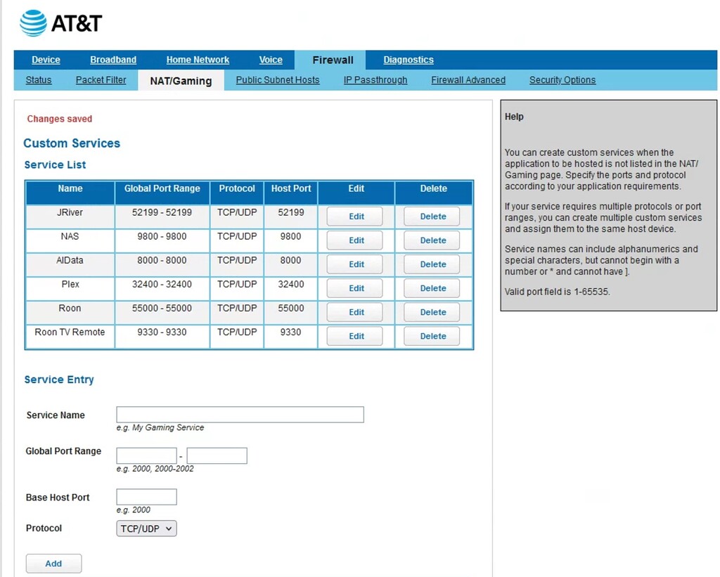Switch to the NAT/Gaming subtab
Viewport: 720px width, 577px height.
[x=181, y=80]
